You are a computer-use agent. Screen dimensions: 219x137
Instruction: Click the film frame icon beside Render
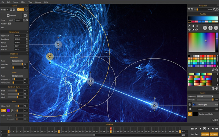click(25, 16)
